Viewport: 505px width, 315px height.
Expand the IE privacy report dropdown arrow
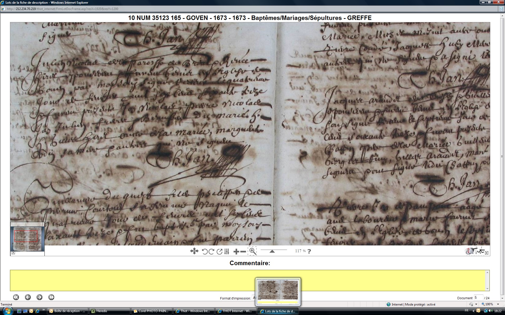(x=476, y=304)
